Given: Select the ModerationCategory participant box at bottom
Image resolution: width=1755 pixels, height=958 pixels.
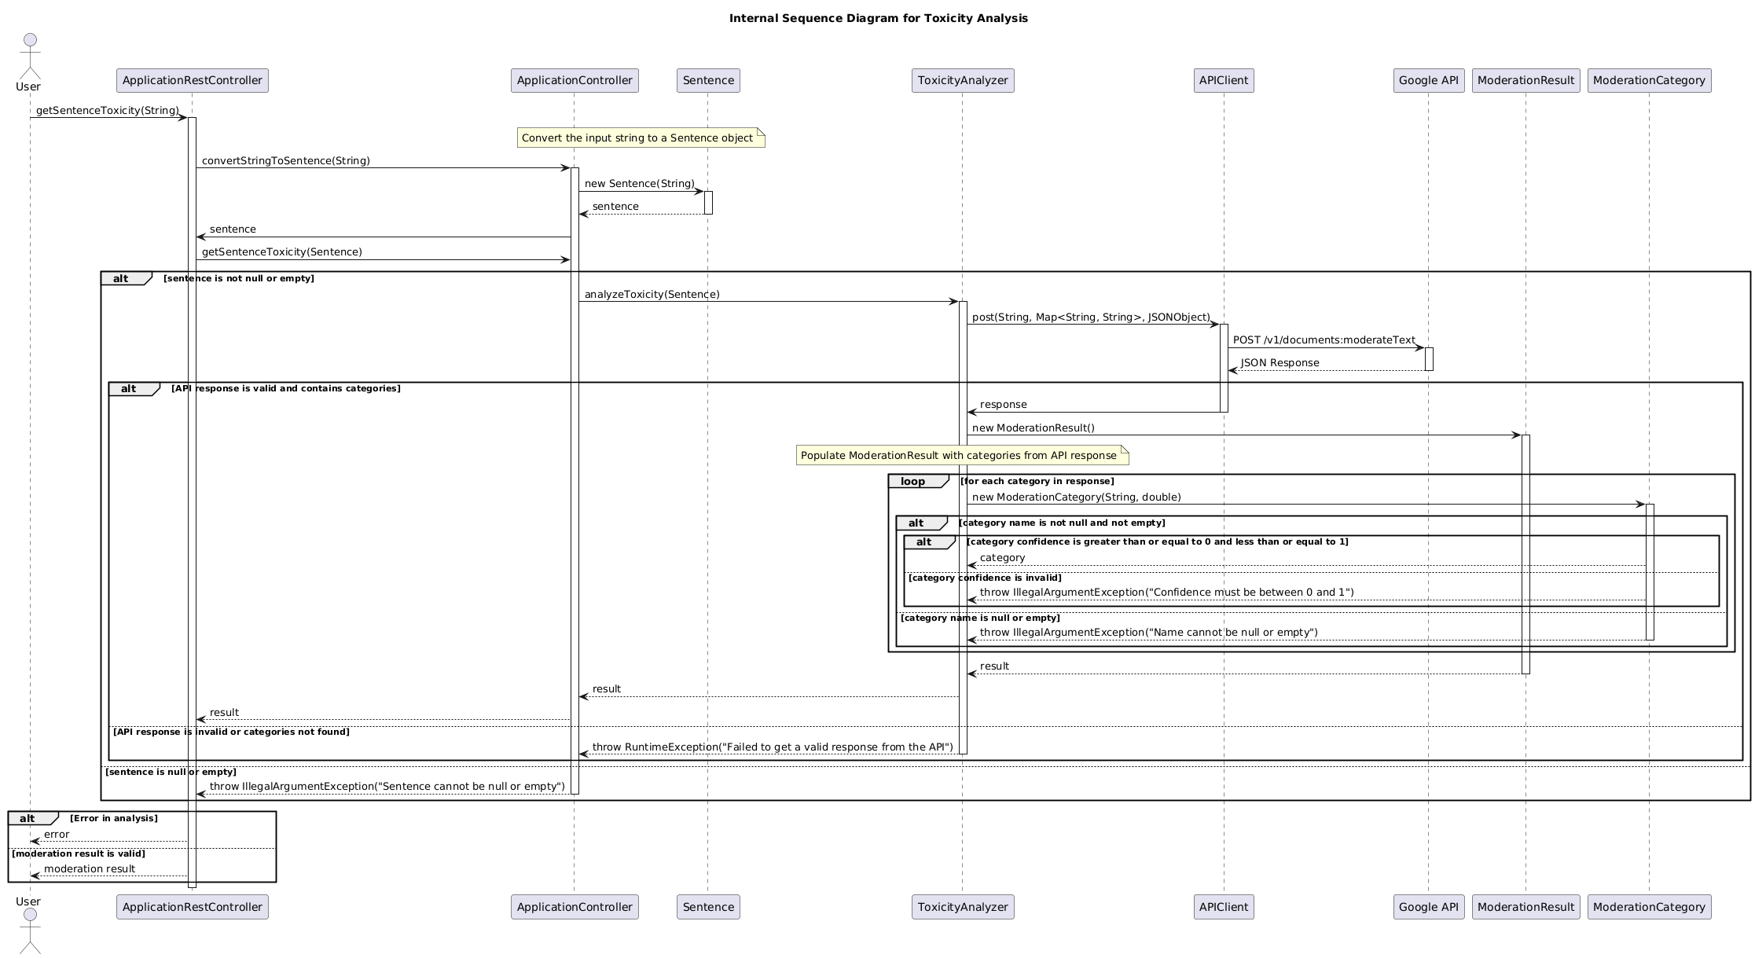Looking at the screenshot, I should pyautogui.click(x=1648, y=906).
